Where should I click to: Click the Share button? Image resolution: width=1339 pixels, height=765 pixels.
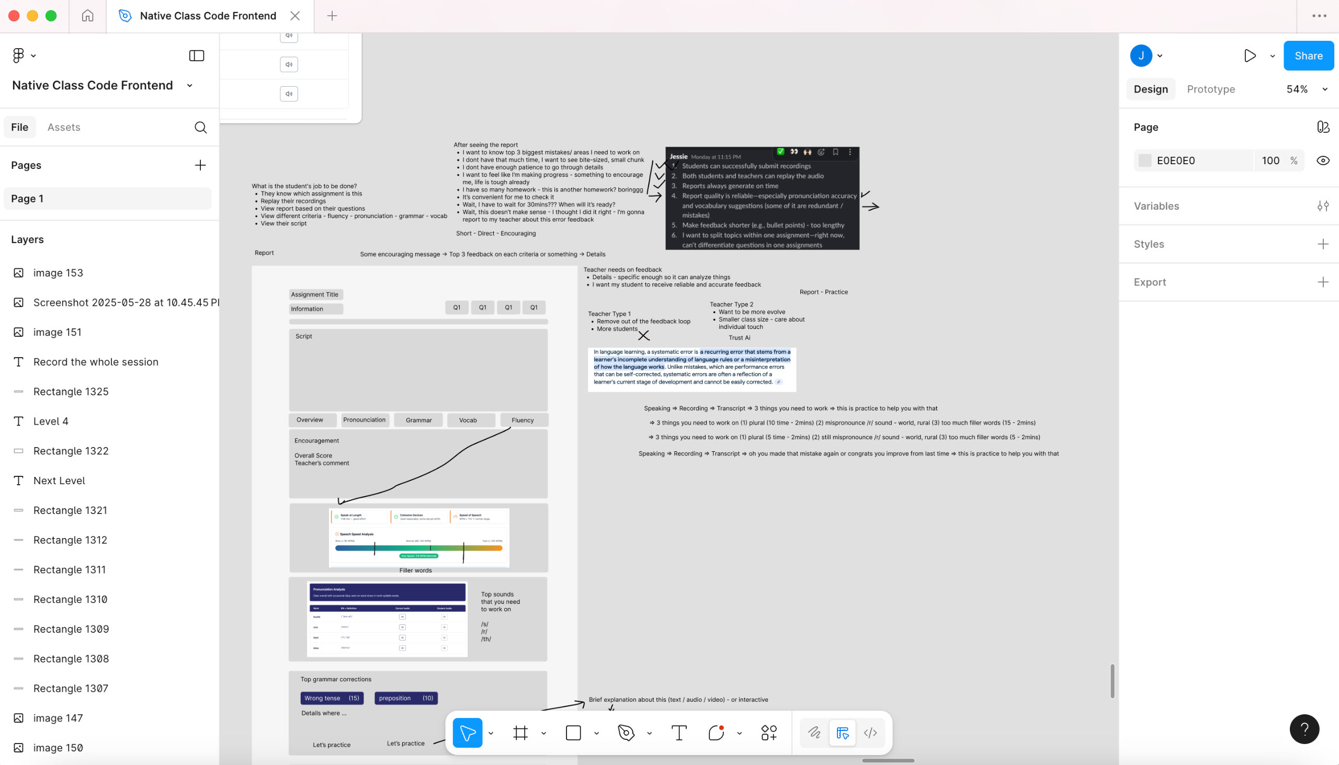(1308, 55)
